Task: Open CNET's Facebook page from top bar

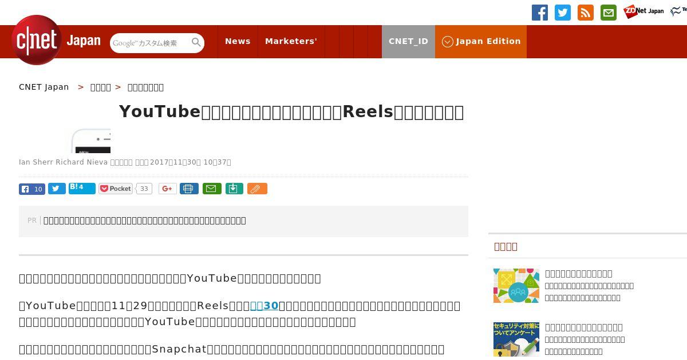Action: pyautogui.click(x=540, y=13)
